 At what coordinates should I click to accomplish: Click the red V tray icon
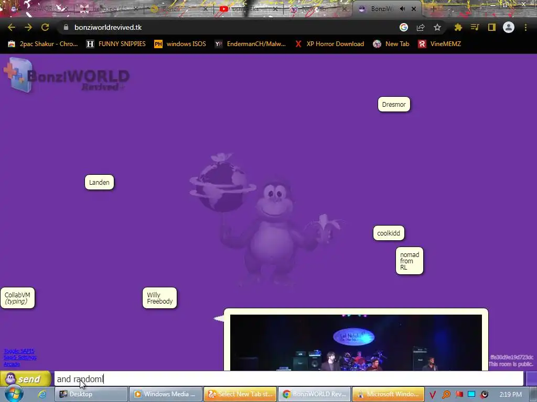(433, 395)
